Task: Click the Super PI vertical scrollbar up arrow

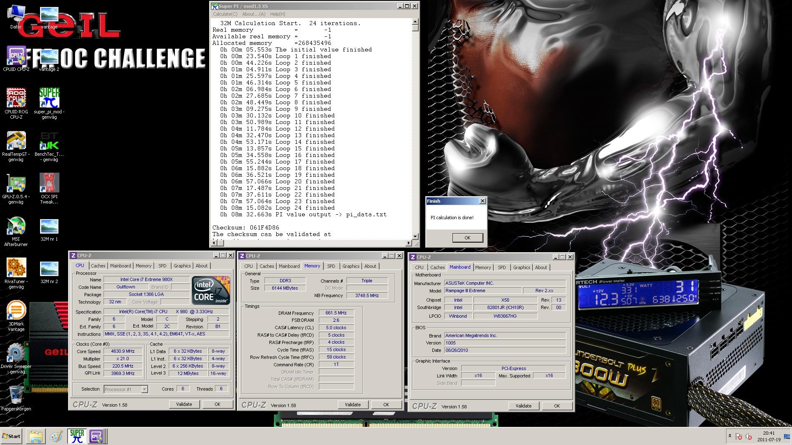Action: pos(415,22)
